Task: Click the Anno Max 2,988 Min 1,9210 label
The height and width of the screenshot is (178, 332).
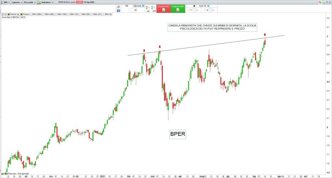Action: coord(14,17)
